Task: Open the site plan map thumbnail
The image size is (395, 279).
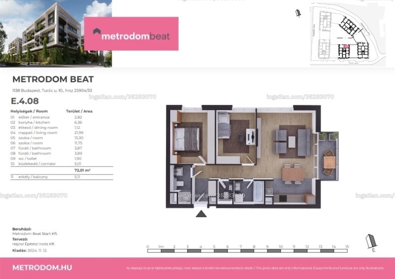Action: coord(348,35)
